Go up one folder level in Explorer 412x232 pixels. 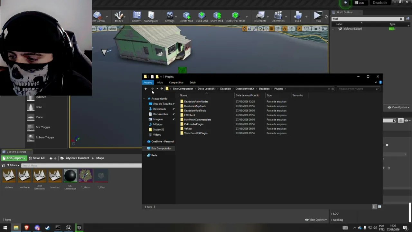162,89
